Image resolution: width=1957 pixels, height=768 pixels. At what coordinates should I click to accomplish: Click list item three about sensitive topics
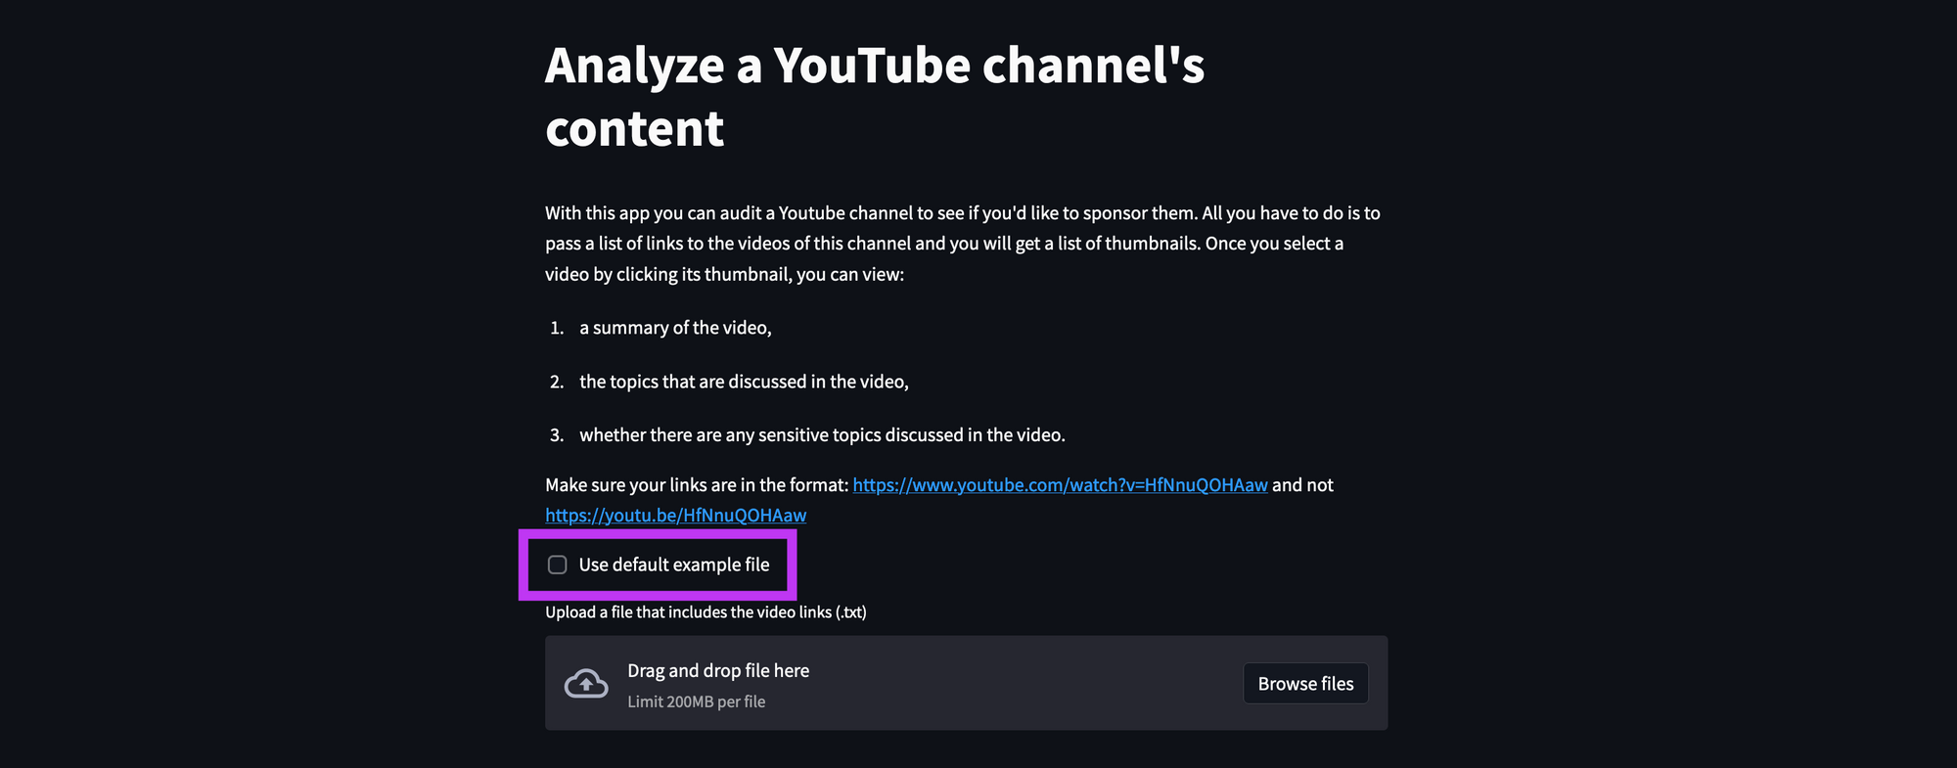pos(823,434)
